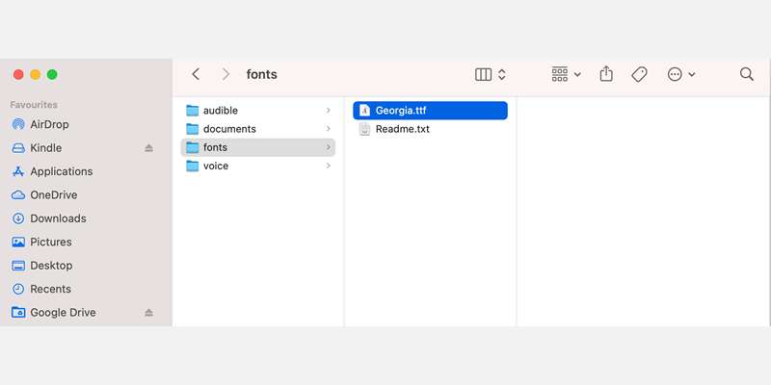This screenshot has width=771, height=385.
Task: Open AirDrop in the sidebar
Action: 49,124
